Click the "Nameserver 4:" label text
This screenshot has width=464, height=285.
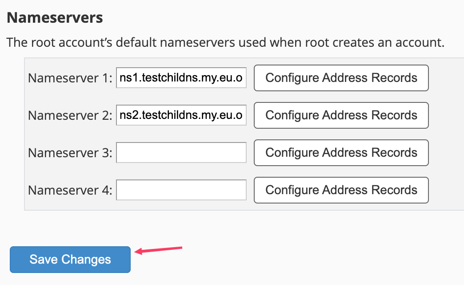(70, 191)
